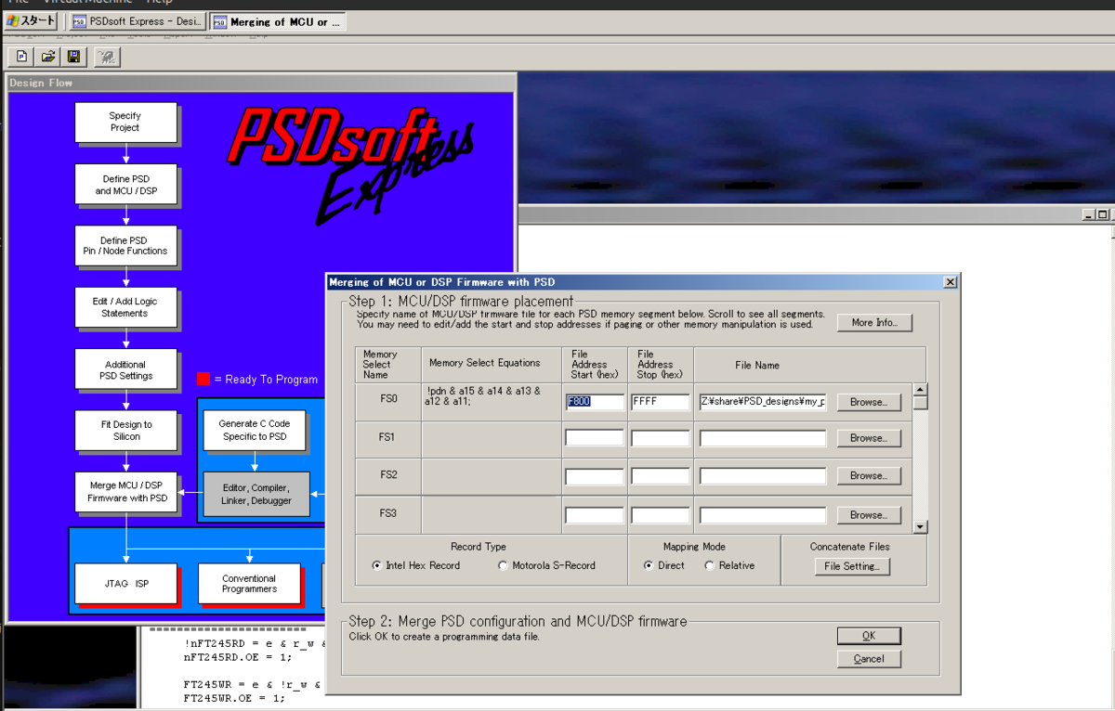The image size is (1115, 711).
Task: Click the red Ready To Program legend square
Action: 203,379
